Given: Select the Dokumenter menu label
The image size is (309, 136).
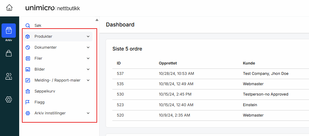Looking at the screenshot, I should tap(45, 47).
